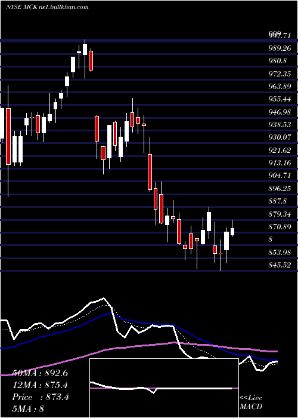The height and width of the screenshot is (418, 298).
Task: Click the MACD inset chart box
Action: coord(164,388)
